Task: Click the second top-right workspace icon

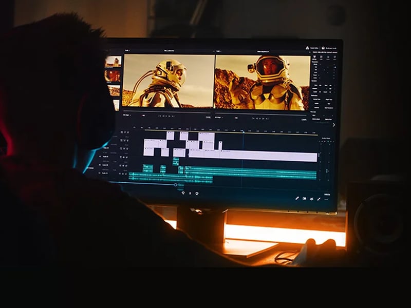Action: [323, 48]
